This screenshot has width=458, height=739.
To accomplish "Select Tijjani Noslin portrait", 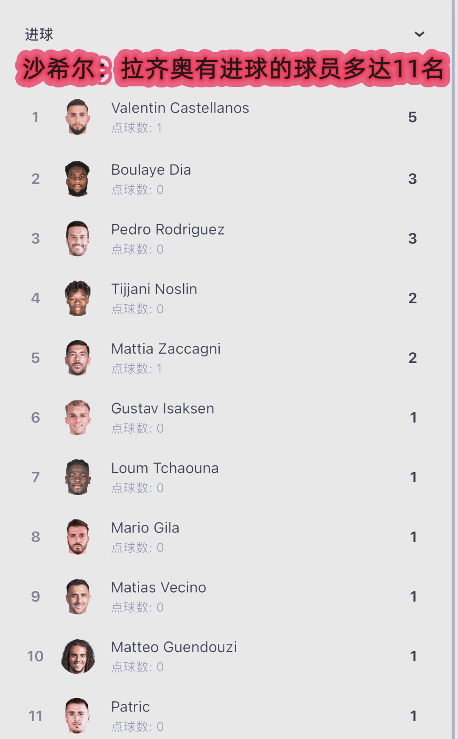I will tap(78, 298).
